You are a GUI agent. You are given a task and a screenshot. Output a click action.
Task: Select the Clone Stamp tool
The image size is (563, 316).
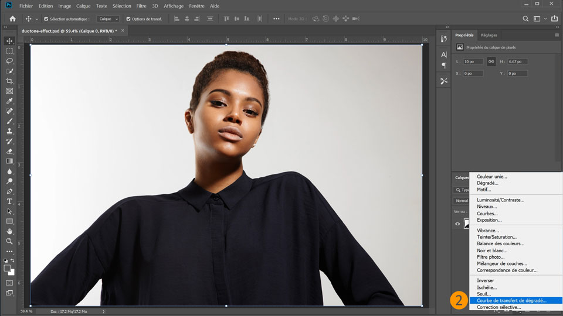(x=10, y=131)
